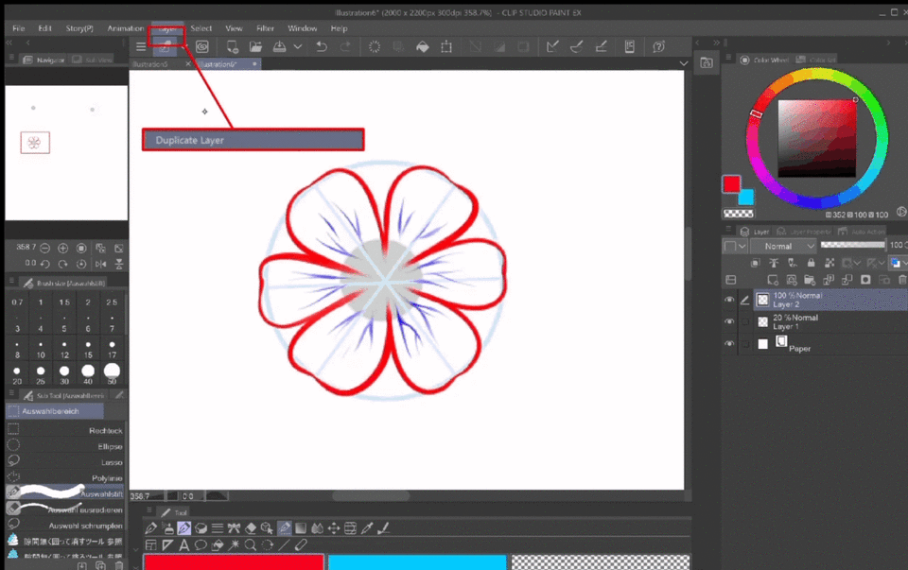Expand the Save options dropdown arrow

point(298,46)
